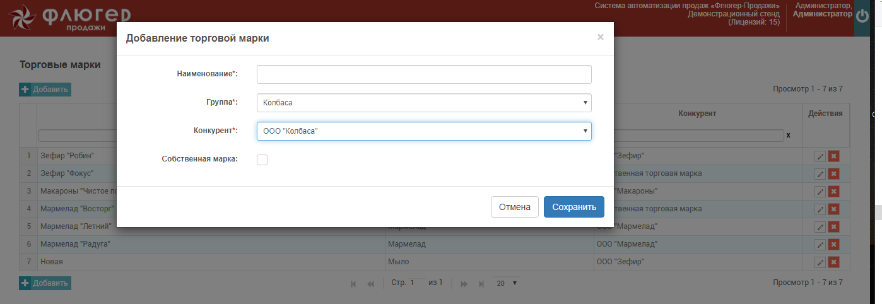Click edit pencil icon for Зефир "Робин" row

[820, 156]
